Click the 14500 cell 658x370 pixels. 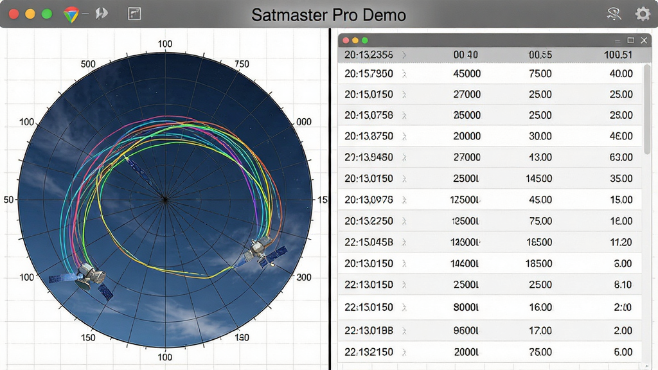539,179
